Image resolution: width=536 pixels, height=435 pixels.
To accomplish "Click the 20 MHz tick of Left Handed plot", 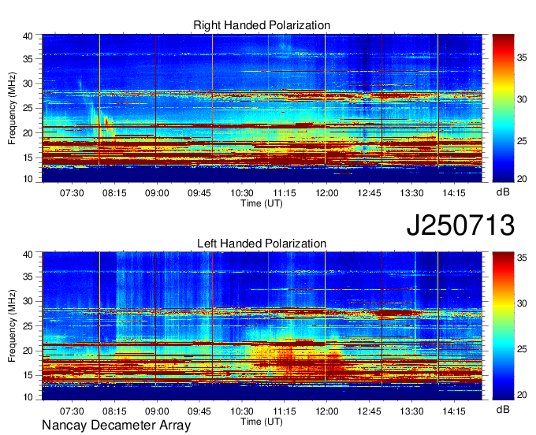I will click(28, 351).
